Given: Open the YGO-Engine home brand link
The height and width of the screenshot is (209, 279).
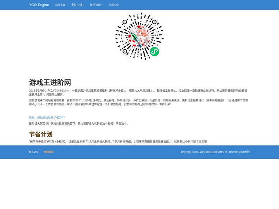Looking at the screenshot, I should (39, 5).
